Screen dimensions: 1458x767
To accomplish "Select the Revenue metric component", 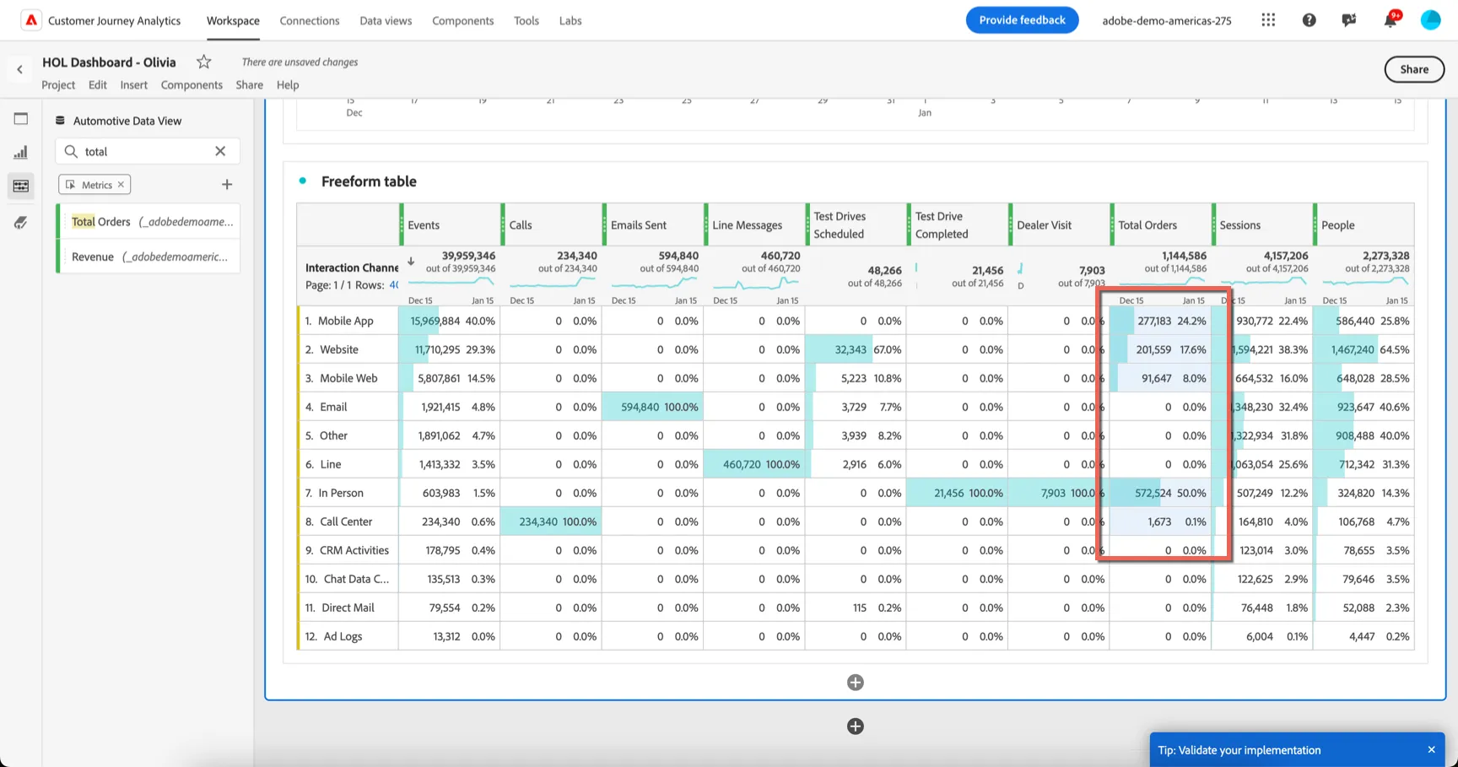I will 148,257.
